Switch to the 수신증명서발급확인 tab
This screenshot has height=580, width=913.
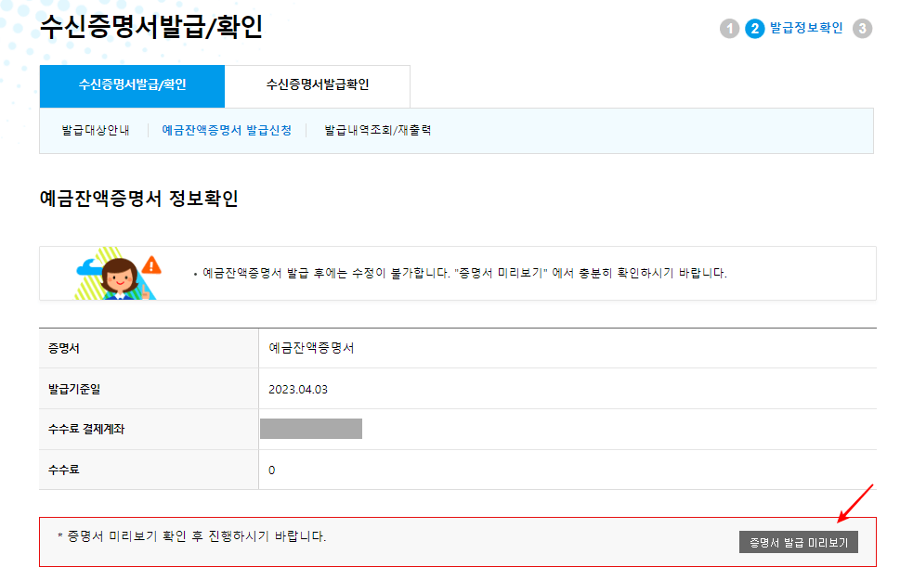pos(318,85)
